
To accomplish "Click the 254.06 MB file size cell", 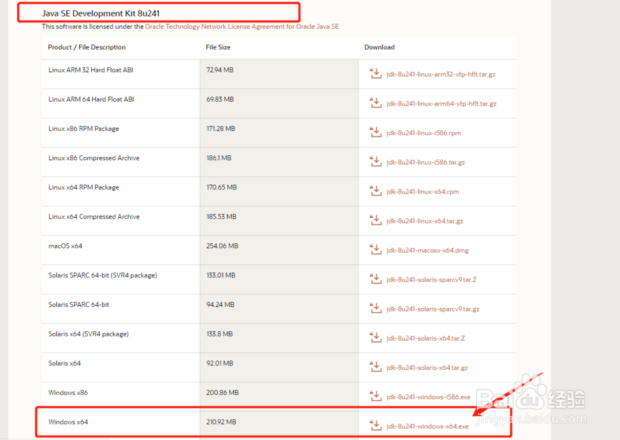I will (279, 249).
